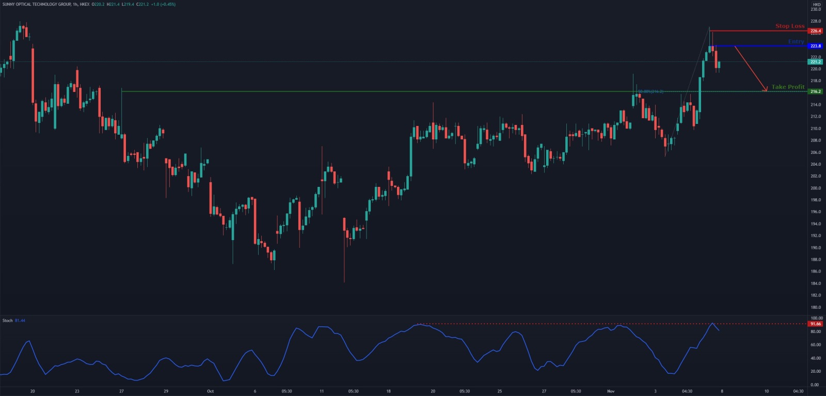The width and height of the screenshot is (826, 396).
Task: Select the red Stop Loss horizontal line
Action: coord(759,31)
